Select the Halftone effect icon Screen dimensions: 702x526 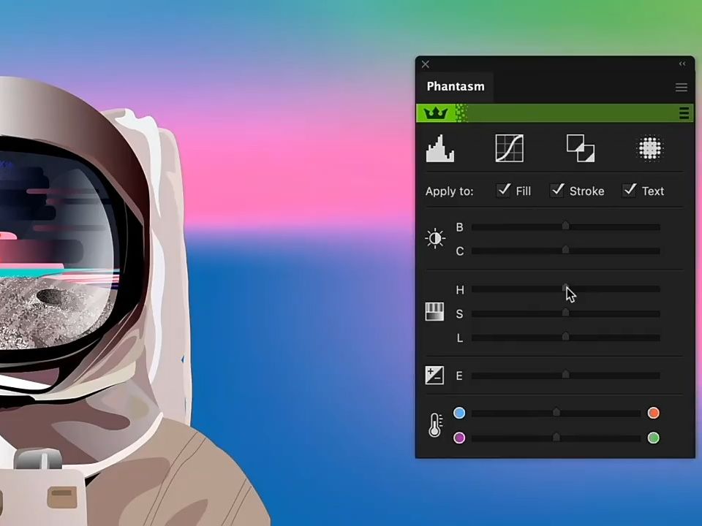(x=649, y=148)
